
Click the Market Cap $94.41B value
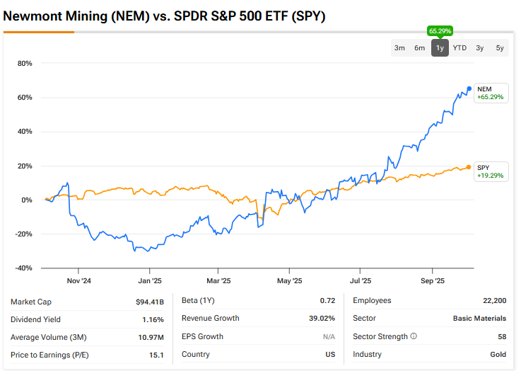click(x=150, y=302)
